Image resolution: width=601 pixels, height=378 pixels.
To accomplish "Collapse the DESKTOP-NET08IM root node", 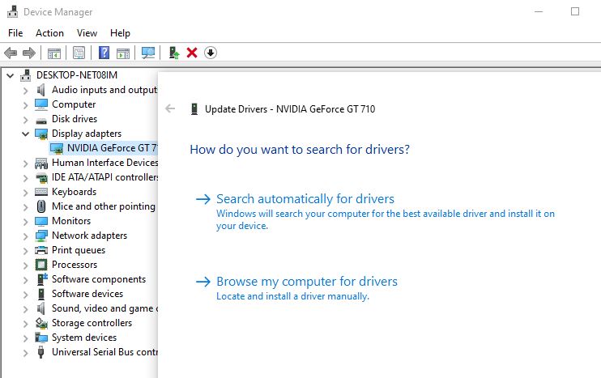I will (x=11, y=75).
